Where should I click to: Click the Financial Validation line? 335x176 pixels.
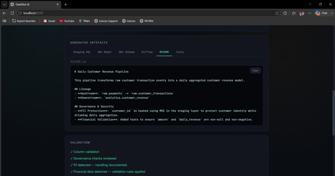163,119
